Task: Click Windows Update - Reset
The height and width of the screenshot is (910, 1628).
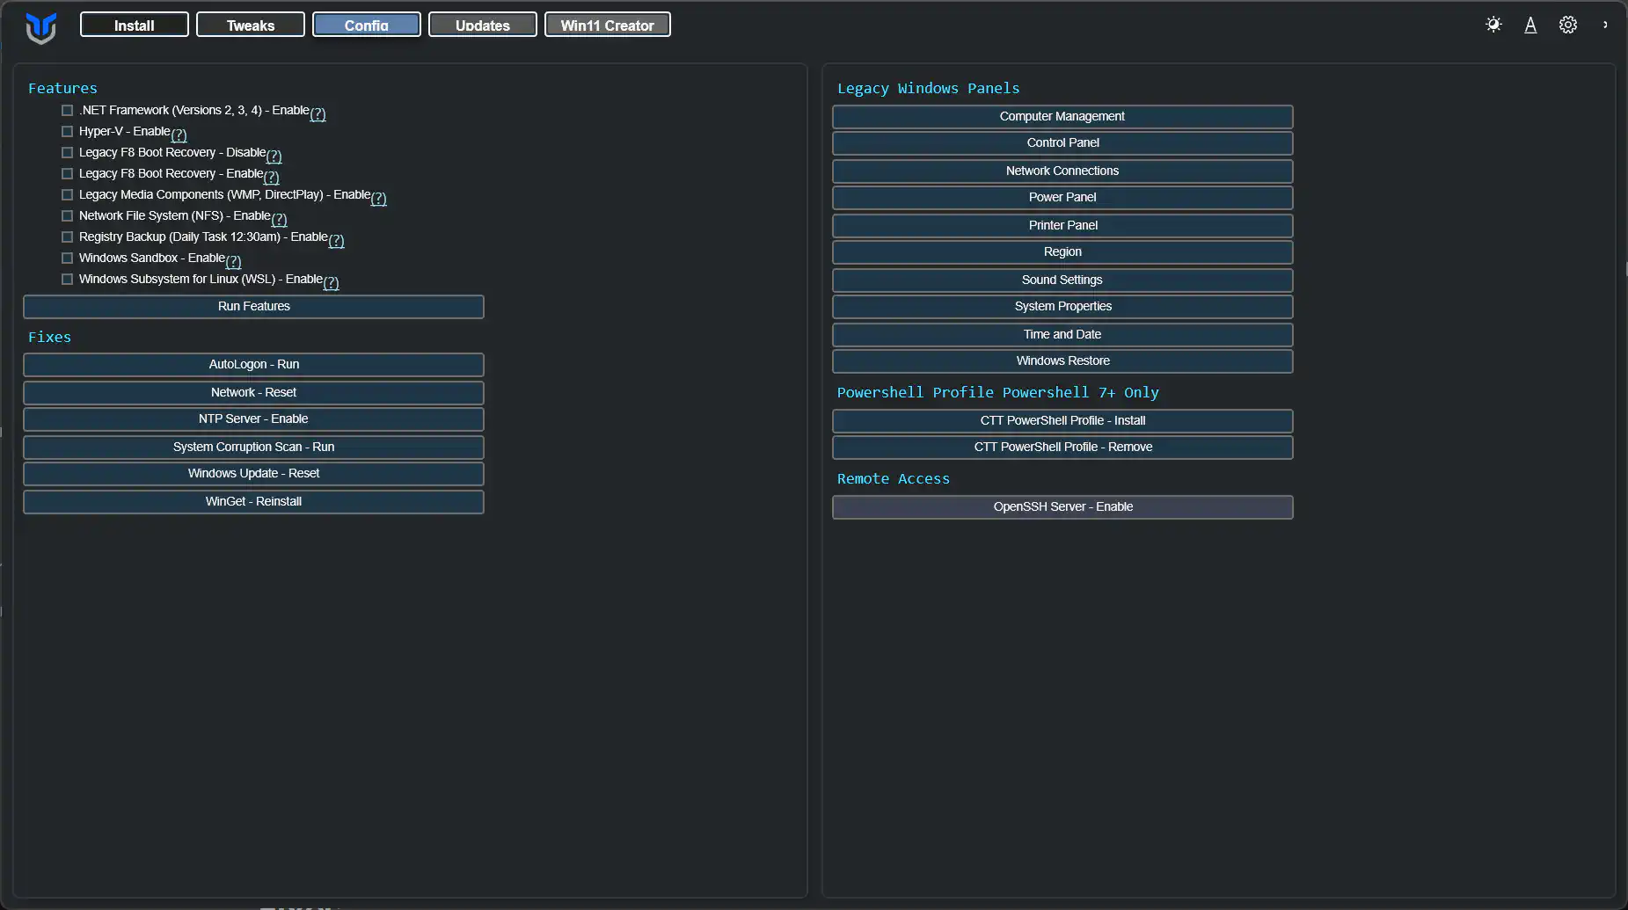Action: click(253, 473)
